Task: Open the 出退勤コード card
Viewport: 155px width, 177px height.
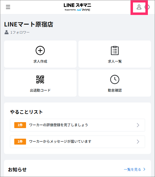Action: 40,83
